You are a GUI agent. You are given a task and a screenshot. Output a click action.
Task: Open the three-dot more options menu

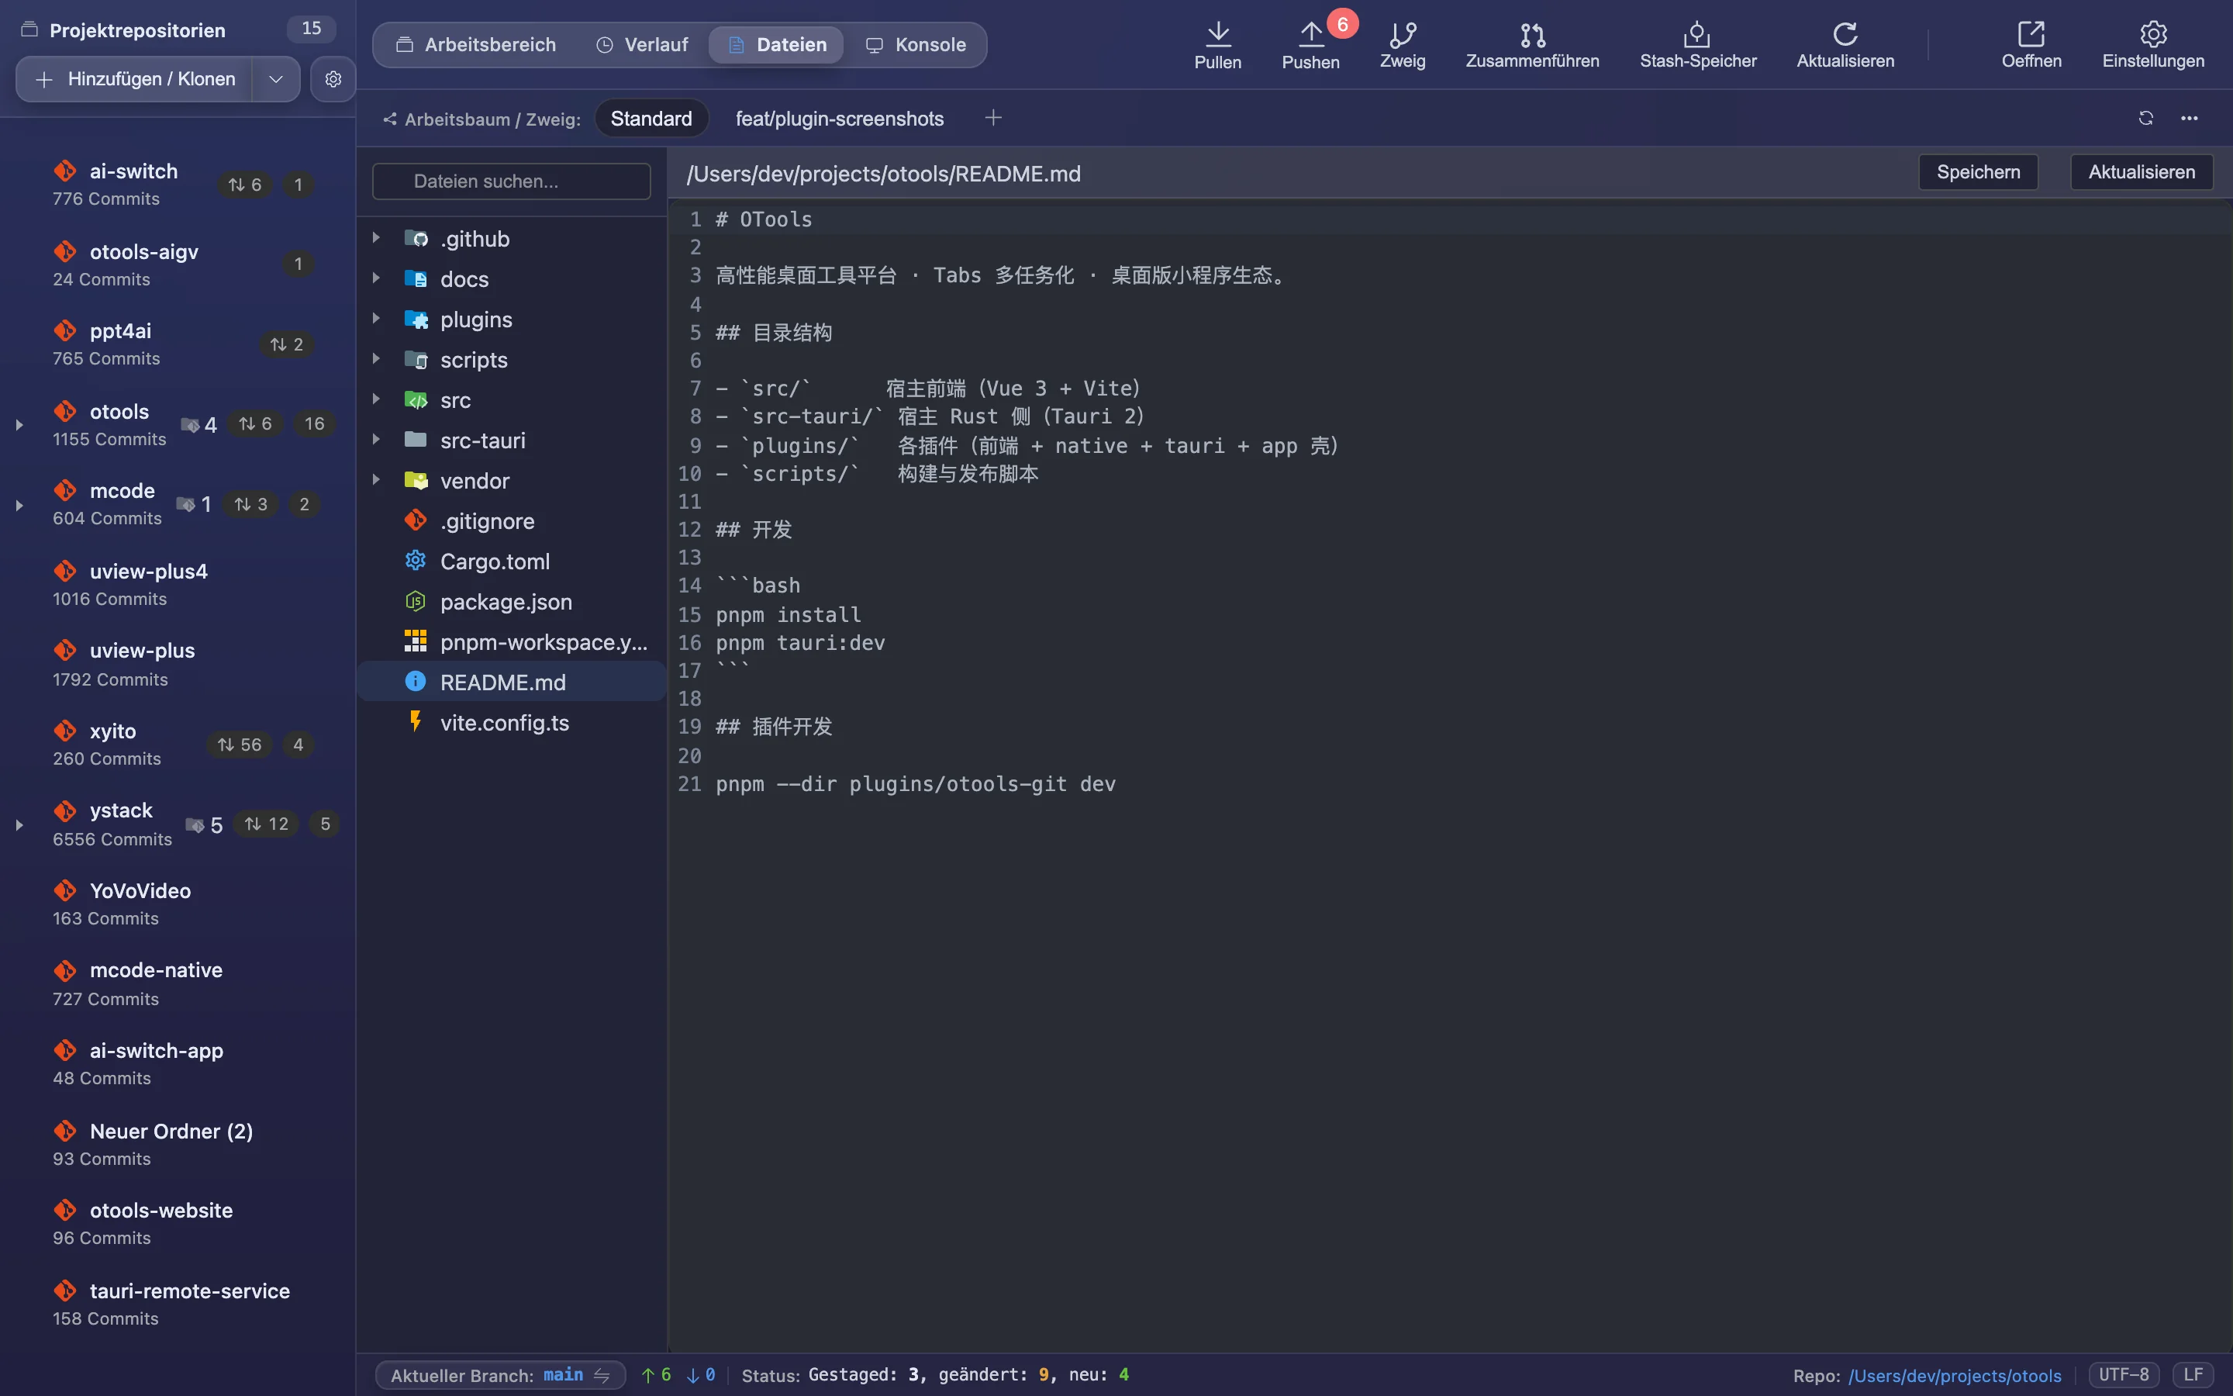pyautogui.click(x=2189, y=118)
